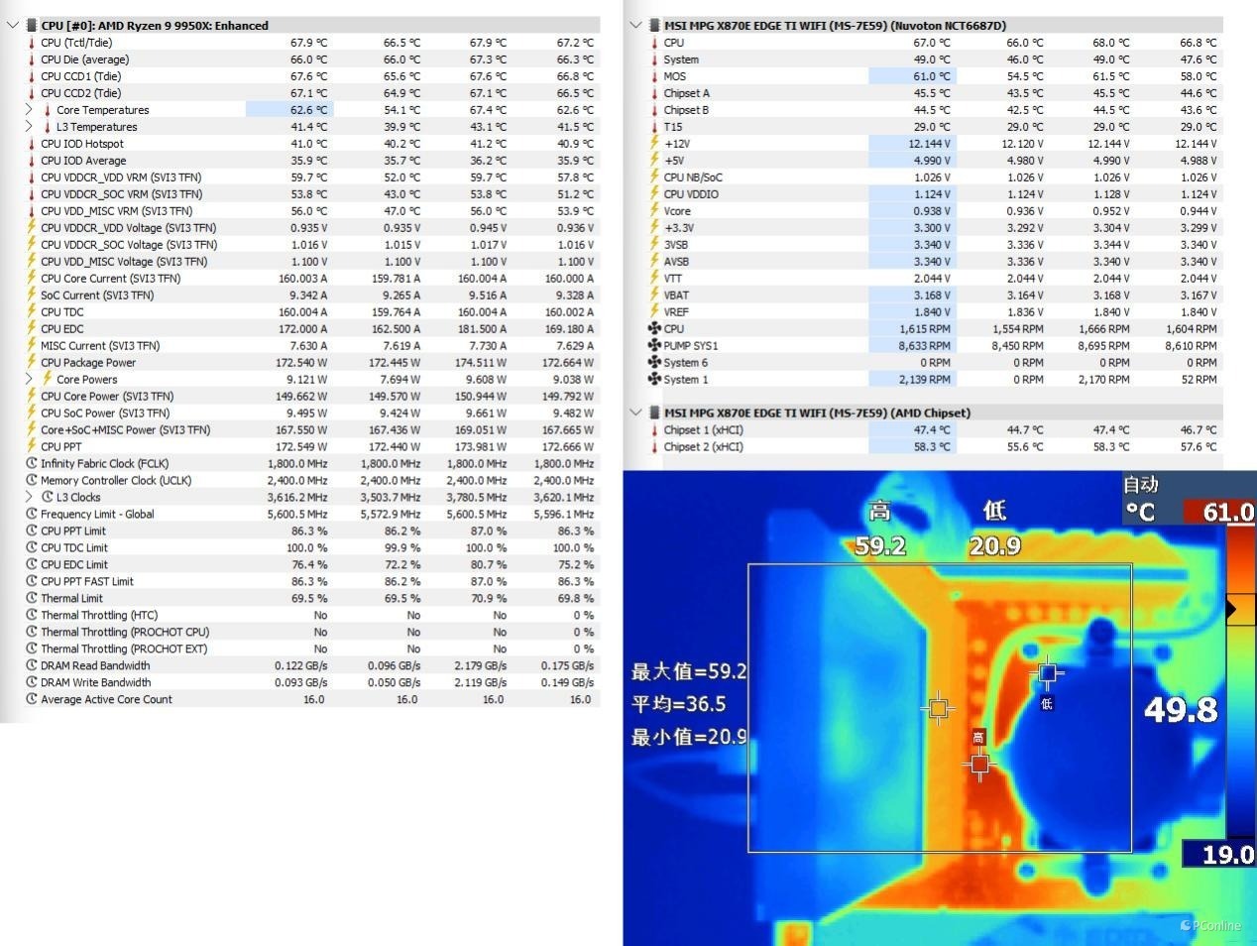Click the high-temperature crosshair marker in thermal image
The image size is (1257, 946).
click(979, 764)
